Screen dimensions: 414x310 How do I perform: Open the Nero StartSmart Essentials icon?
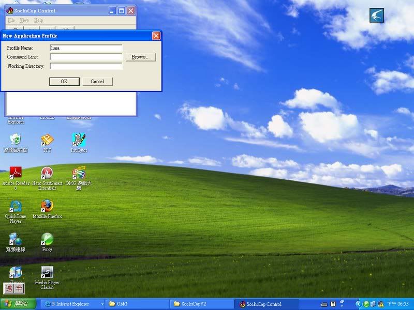click(x=47, y=173)
